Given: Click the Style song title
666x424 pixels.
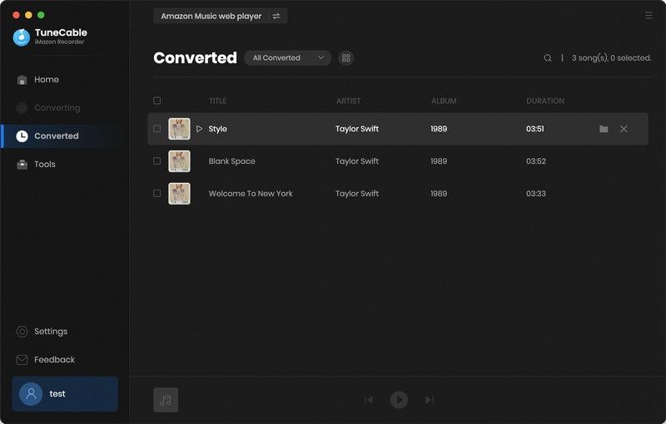Looking at the screenshot, I should point(217,129).
